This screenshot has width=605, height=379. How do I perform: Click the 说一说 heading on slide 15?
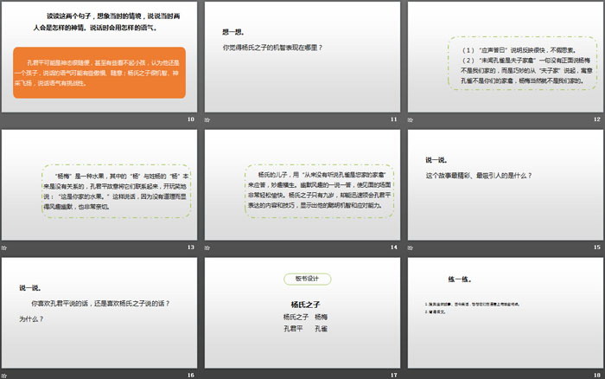coord(436,159)
